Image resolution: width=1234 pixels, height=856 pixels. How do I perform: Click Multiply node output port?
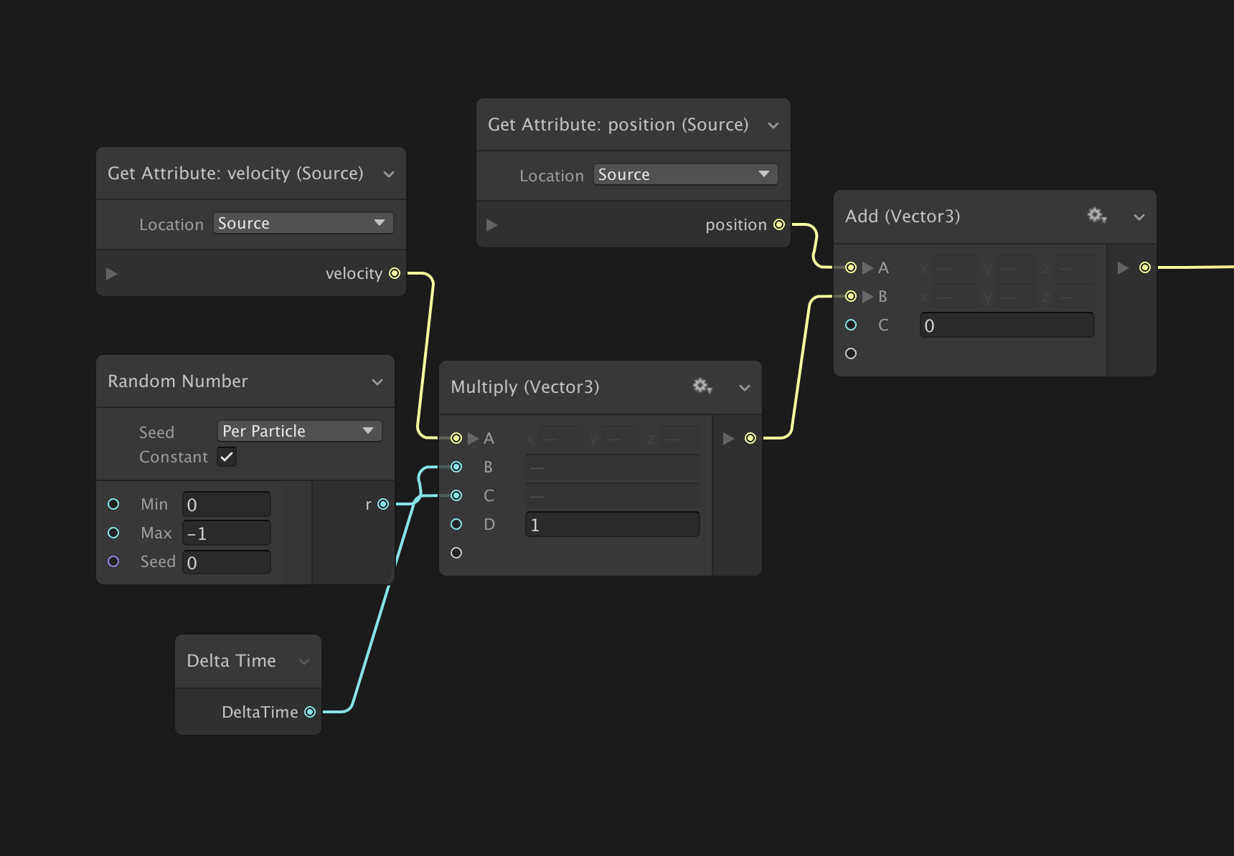click(750, 438)
